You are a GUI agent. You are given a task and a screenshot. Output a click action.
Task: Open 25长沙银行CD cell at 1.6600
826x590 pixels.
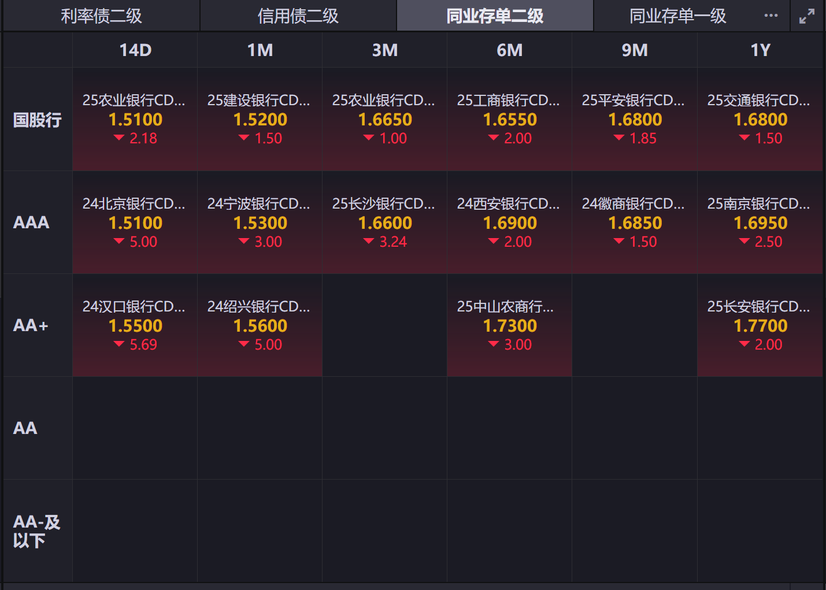385,222
